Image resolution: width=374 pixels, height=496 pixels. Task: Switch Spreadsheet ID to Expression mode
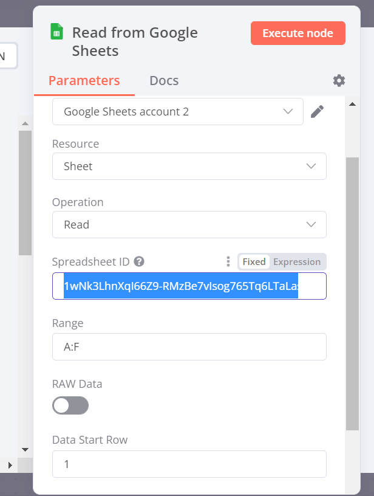pos(297,261)
